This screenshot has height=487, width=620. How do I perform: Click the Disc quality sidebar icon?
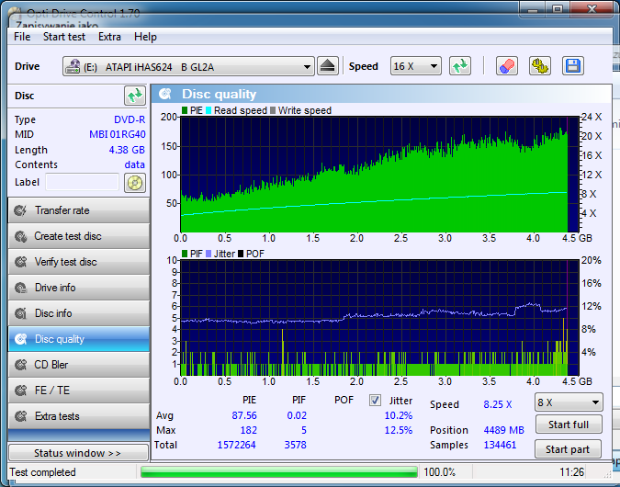(x=20, y=339)
